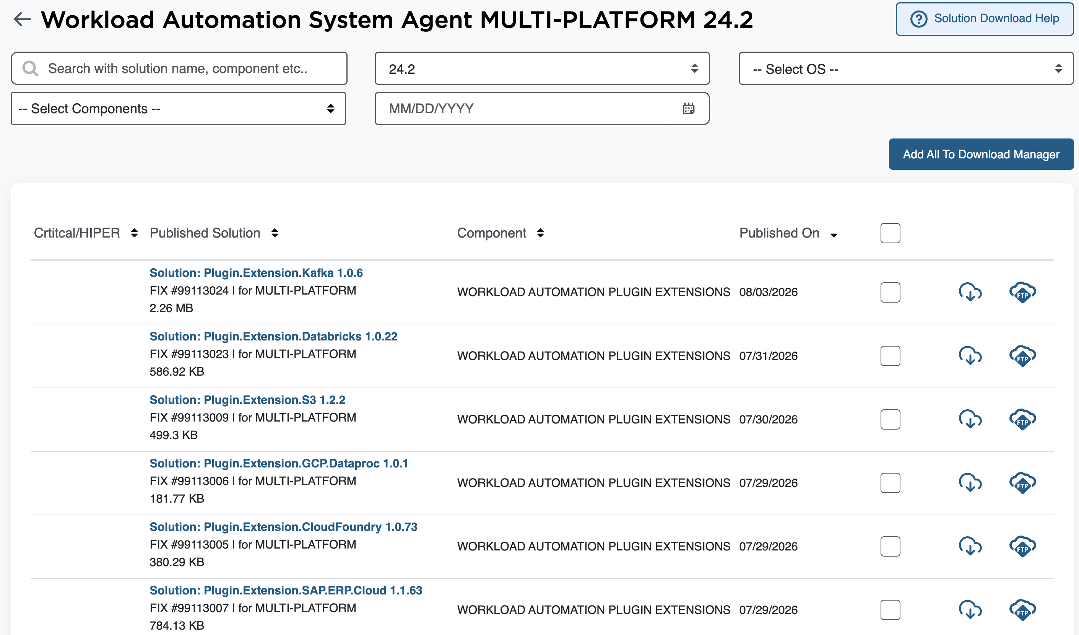Download Plugin.Extension.GCP.Dataproc 1.0.1 via cloud icon
1079x635 pixels.
click(x=970, y=482)
